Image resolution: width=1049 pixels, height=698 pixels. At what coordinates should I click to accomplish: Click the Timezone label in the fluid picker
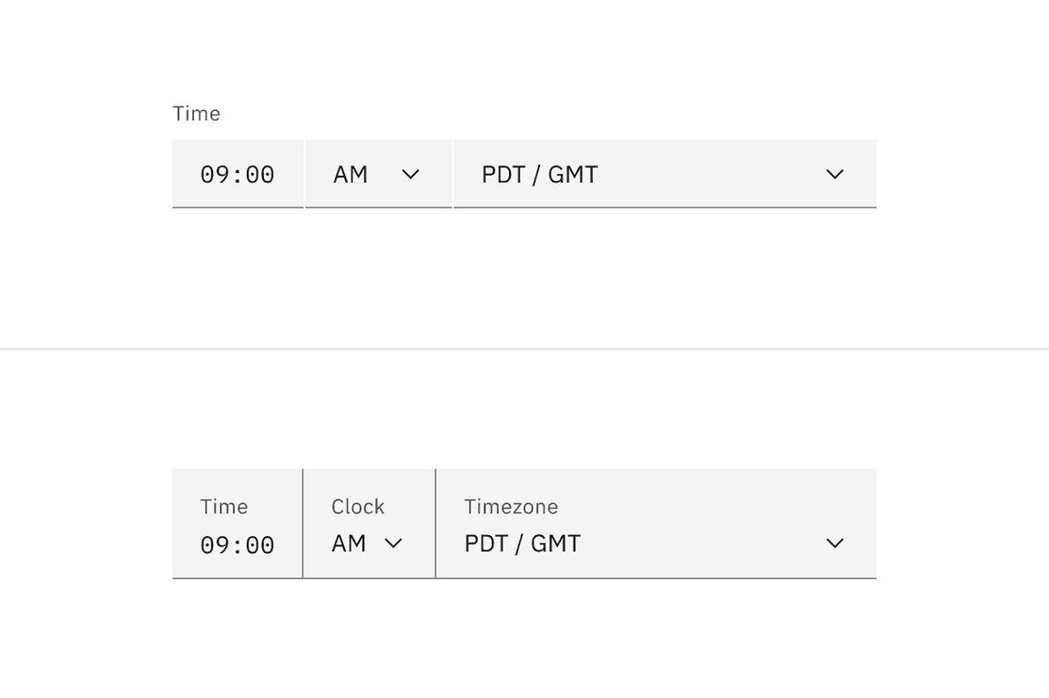coord(511,506)
